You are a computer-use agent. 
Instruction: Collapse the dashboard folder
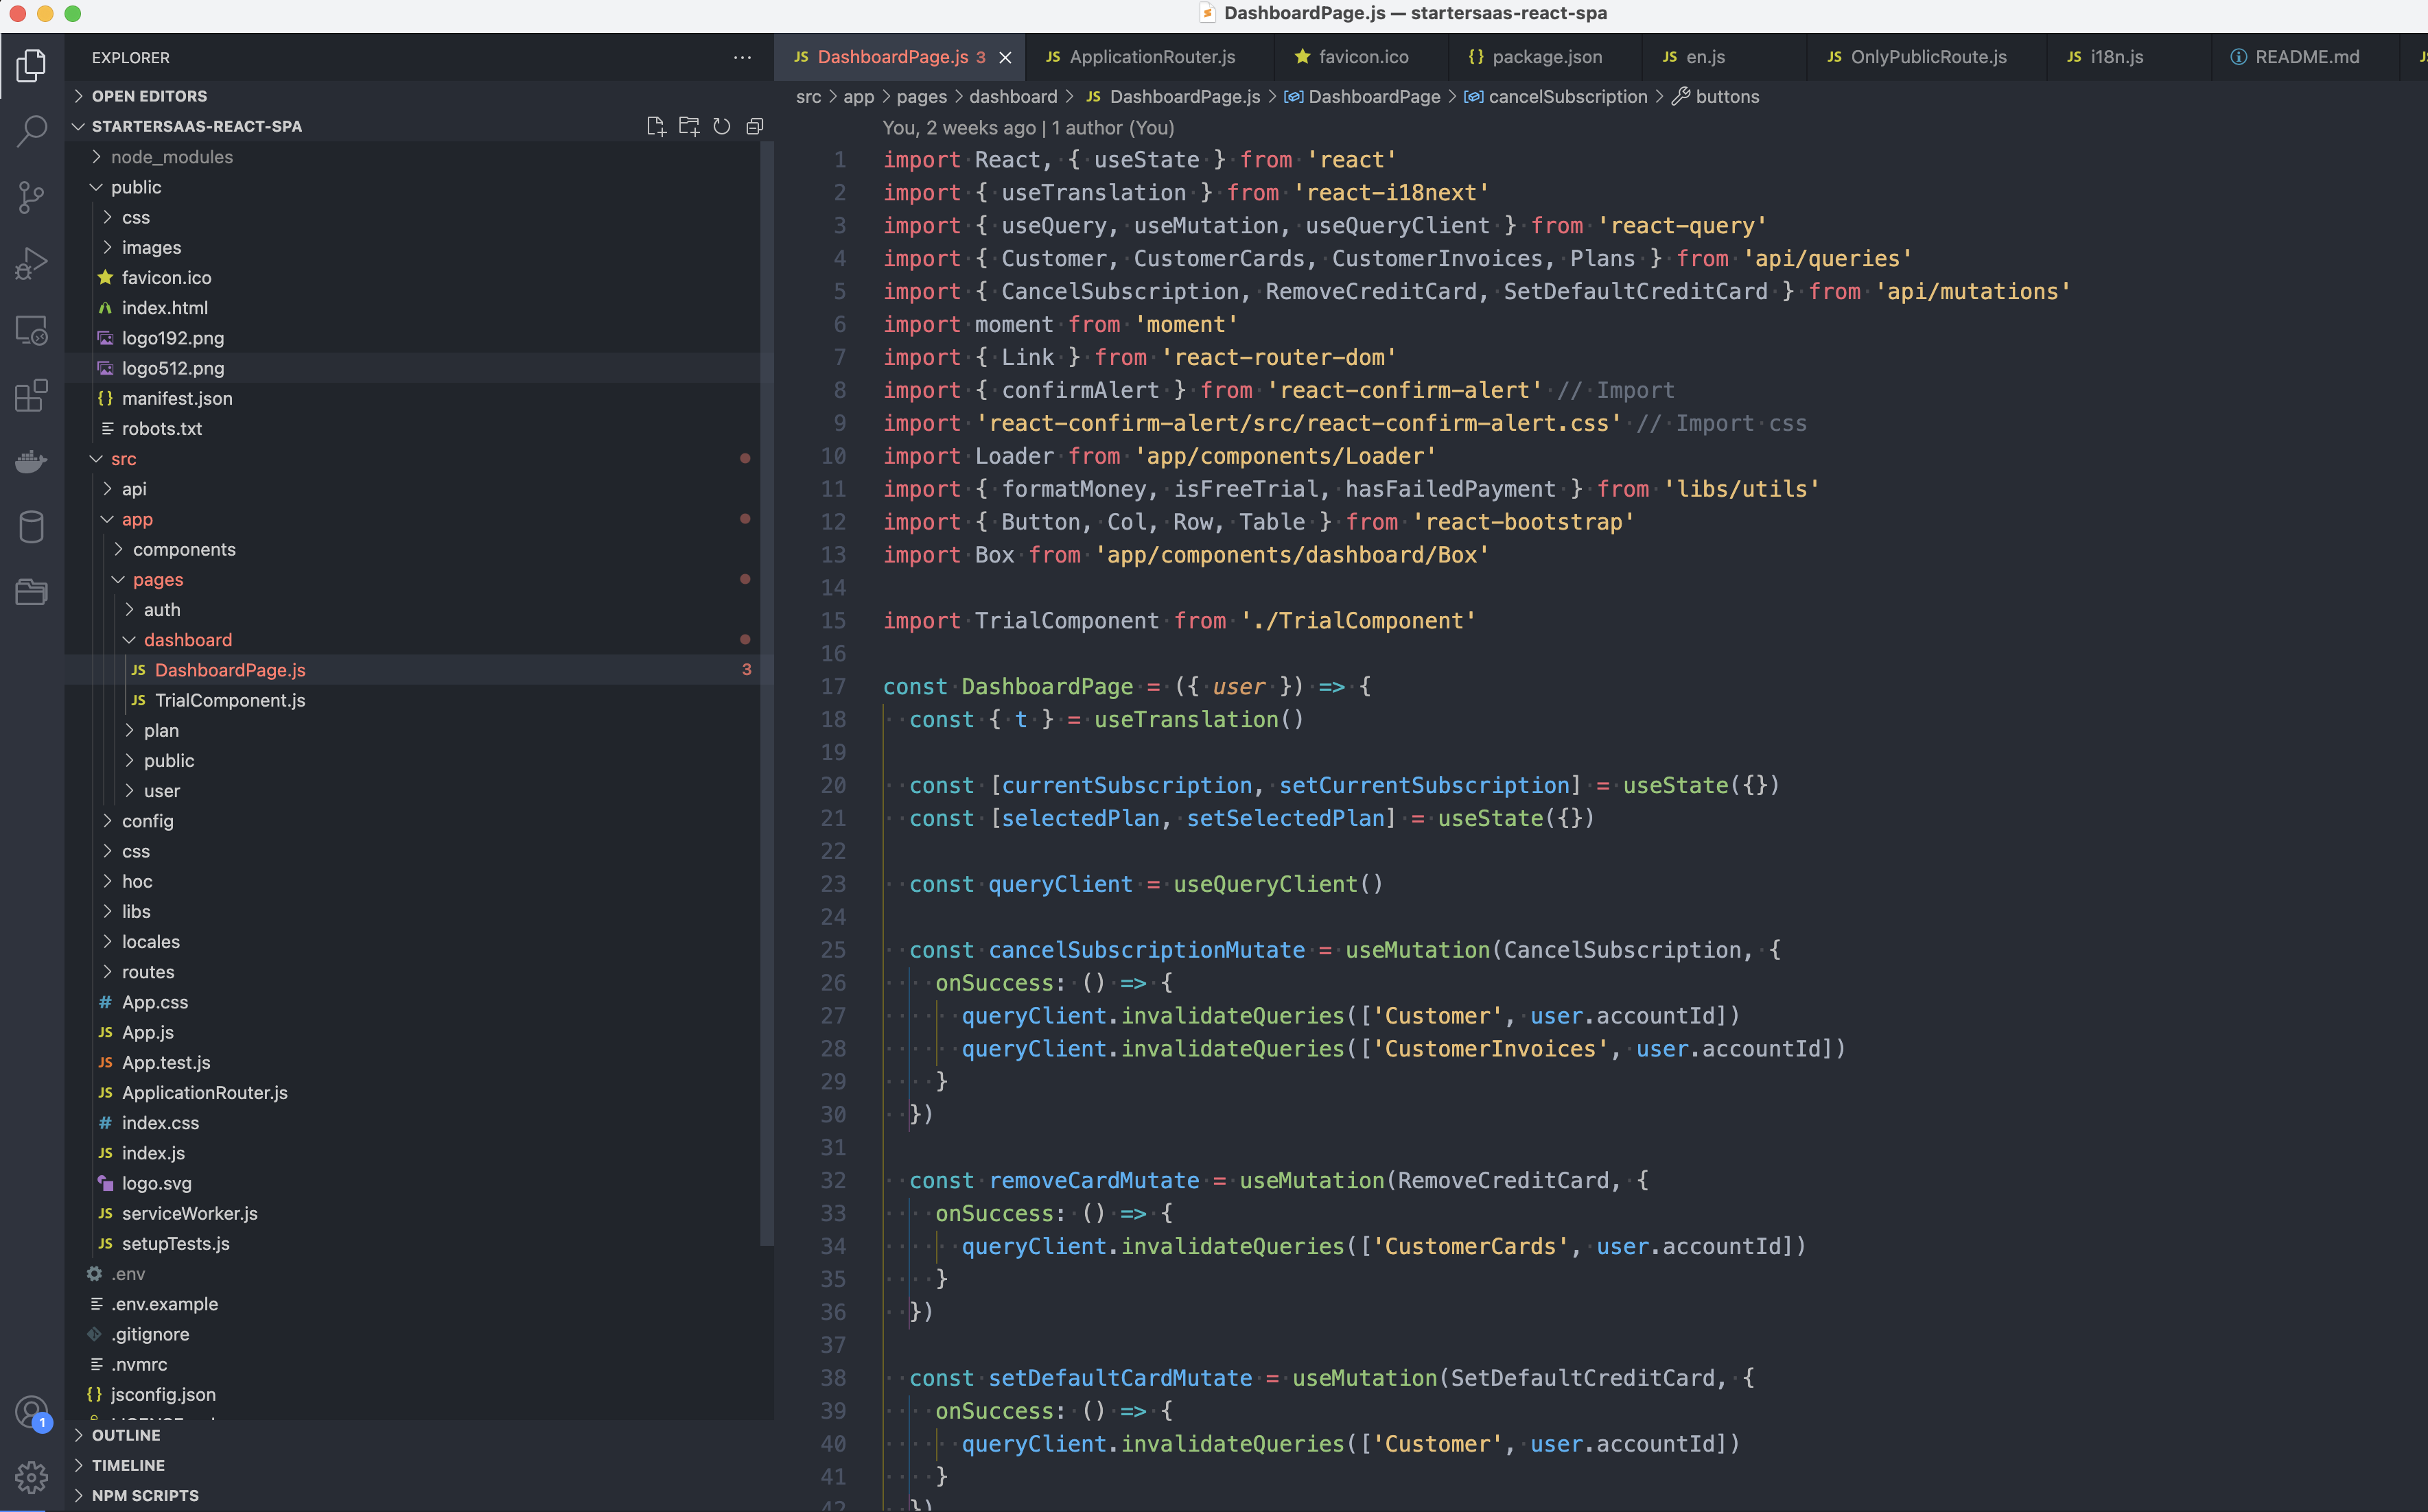(412, 640)
